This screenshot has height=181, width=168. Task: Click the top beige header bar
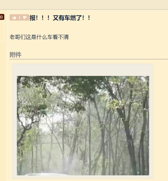point(84,5)
